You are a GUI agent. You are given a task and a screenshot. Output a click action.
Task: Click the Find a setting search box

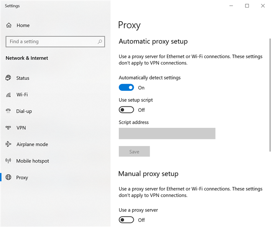pos(55,41)
